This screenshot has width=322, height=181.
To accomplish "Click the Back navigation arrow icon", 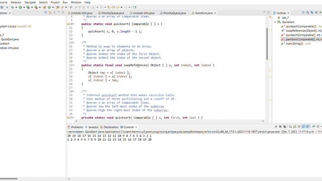I will pos(118,7).
